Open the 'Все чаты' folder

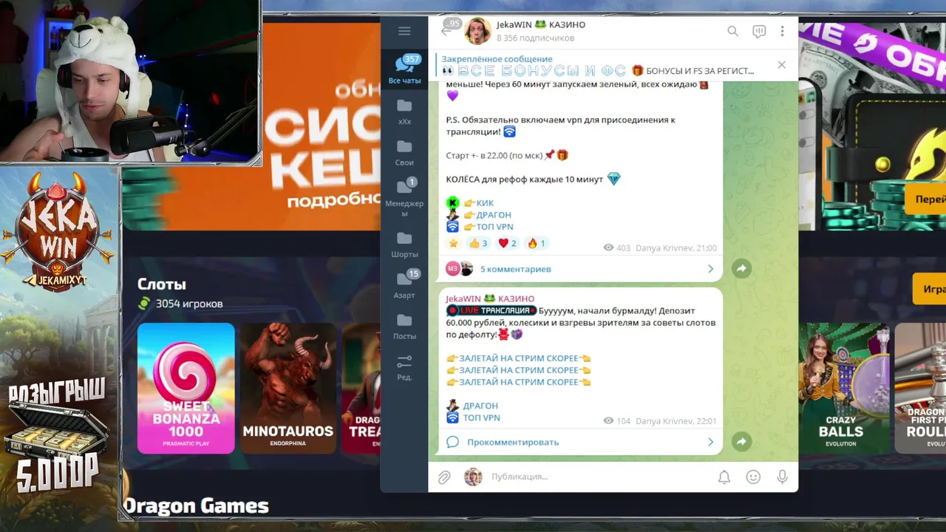[404, 69]
